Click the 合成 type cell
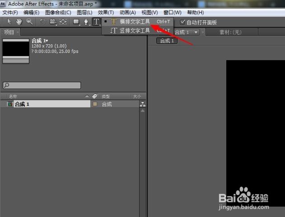 (x=107, y=104)
